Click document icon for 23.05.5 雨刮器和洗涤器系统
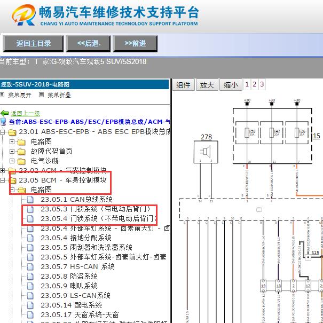 pos(30,247)
